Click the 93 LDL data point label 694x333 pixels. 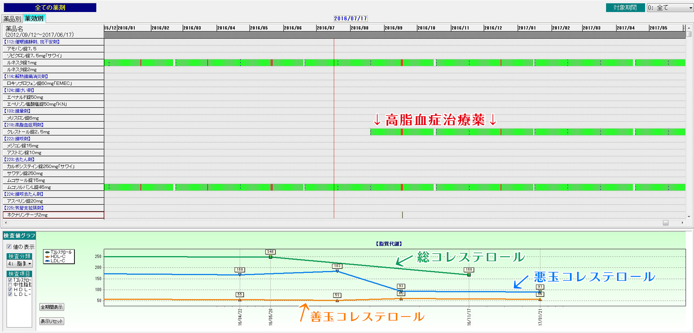click(x=401, y=286)
